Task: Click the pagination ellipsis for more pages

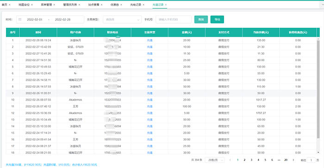Action: (279, 160)
